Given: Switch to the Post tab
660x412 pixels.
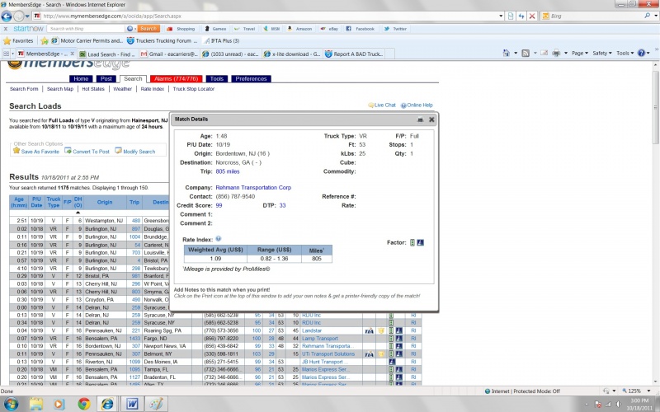Looking at the screenshot, I should click(106, 78).
